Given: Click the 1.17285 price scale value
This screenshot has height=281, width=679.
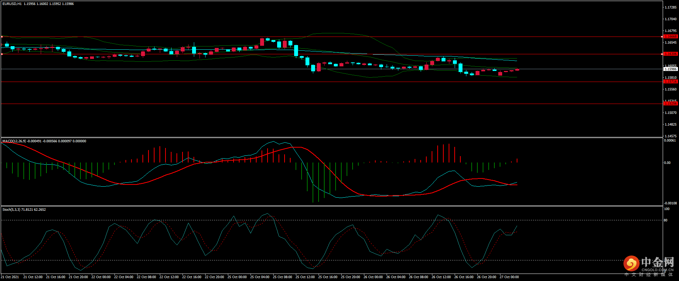Looking at the screenshot, I should pyautogui.click(x=670, y=7).
